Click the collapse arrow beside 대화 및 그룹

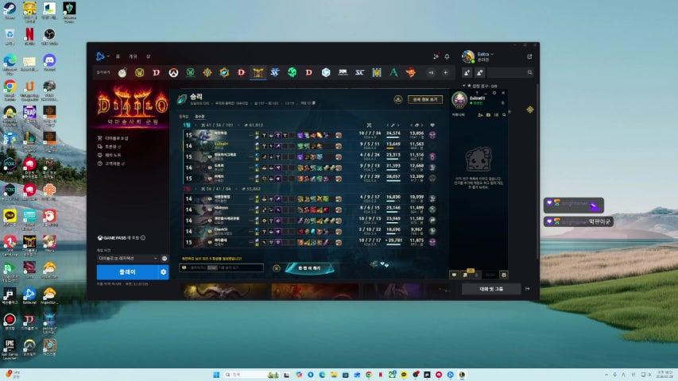(x=528, y=289)
